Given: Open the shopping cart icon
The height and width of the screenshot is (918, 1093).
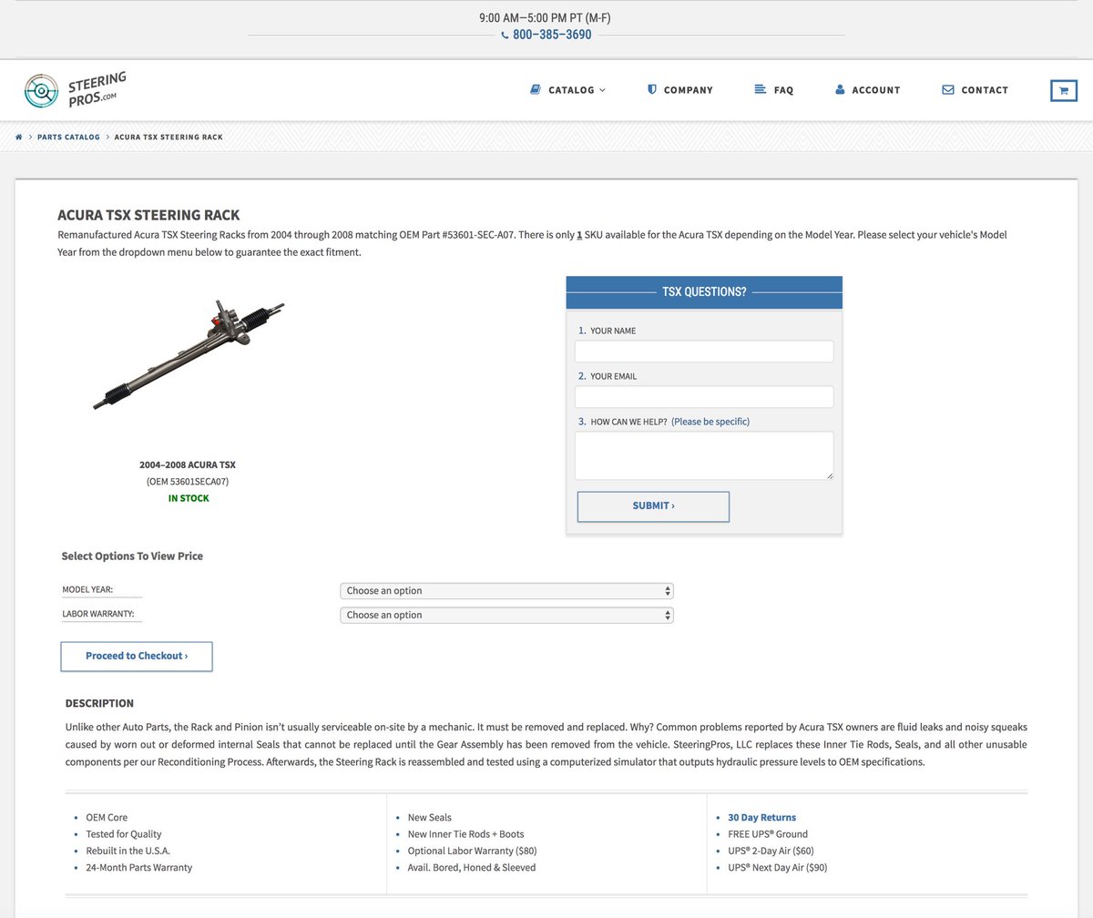Looking at the screenshot, I should click(1063, 90).
